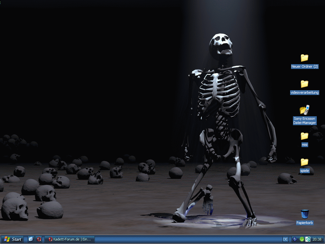Screen dimensions: 325x244
Task: Launch Opera from the quick launch bar
Action: (39, 239)
